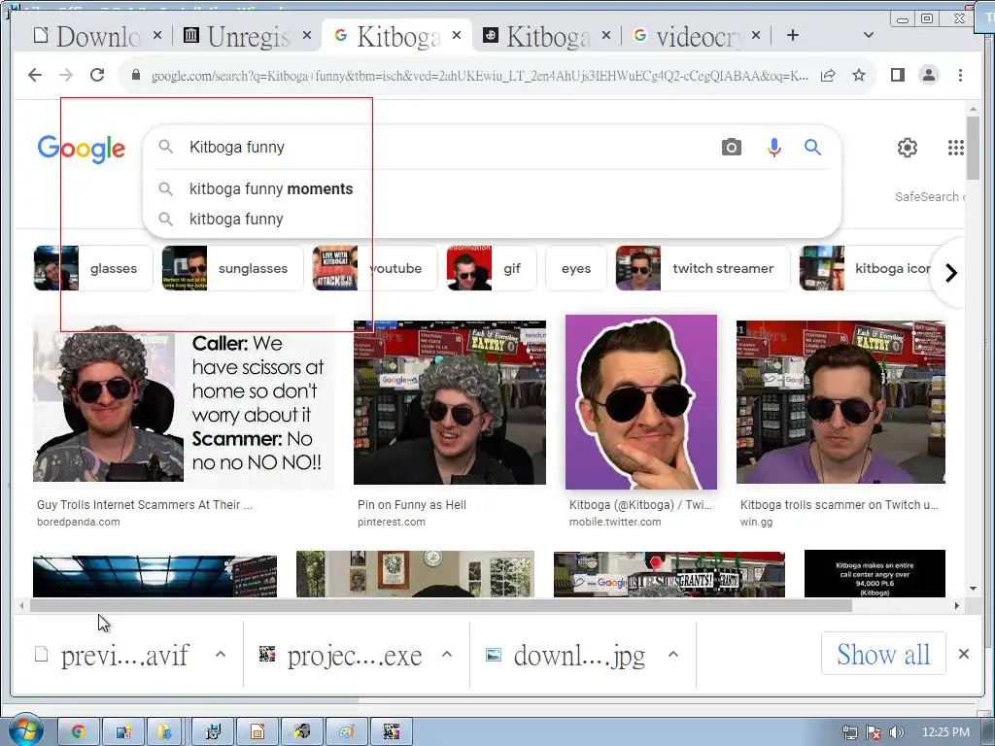Viewport: 995px width, 746px height.
Task: Open the Google apps grid
Action: (x=956, y=148)
